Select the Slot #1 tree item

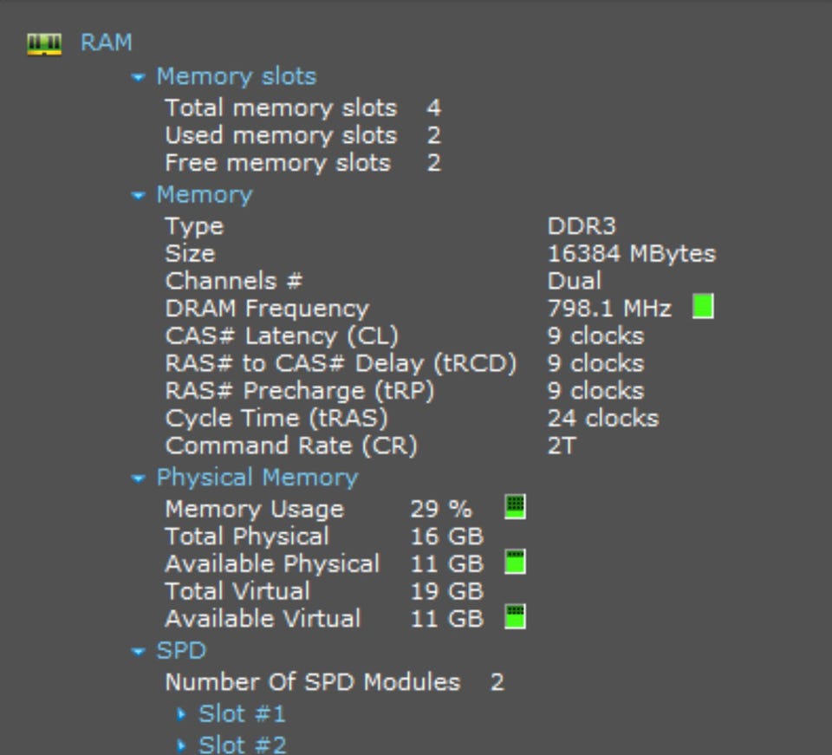point(242,714)
